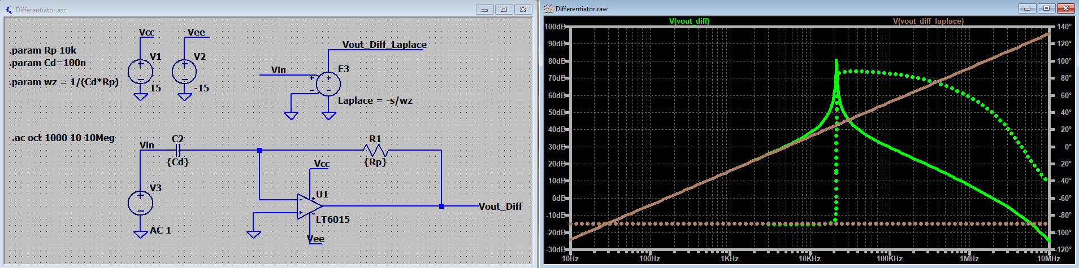Select the Vout_Diff net label
Screen dimensions: 1079x268
(500, 207)
